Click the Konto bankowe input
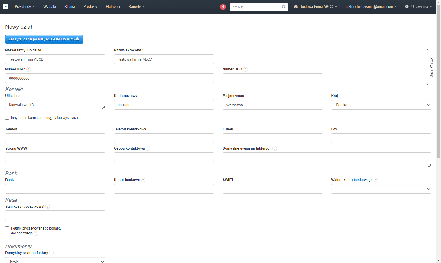This screenshot has width=441, height=263. point(164,189)
